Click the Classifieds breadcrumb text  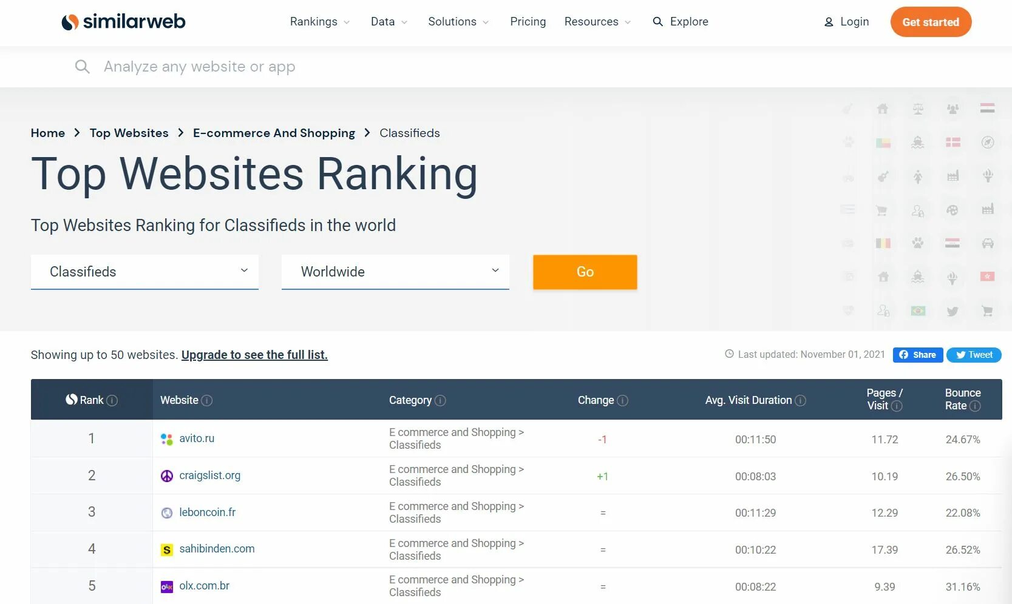coord(410,133)
